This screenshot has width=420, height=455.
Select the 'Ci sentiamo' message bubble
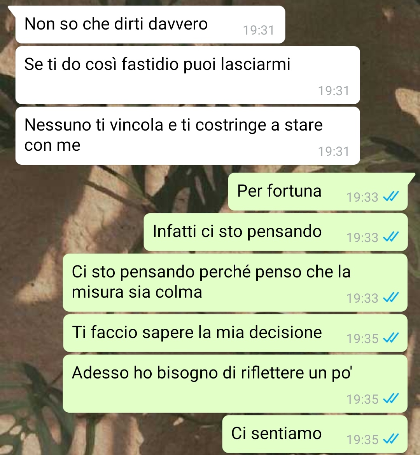pos(315,434)
